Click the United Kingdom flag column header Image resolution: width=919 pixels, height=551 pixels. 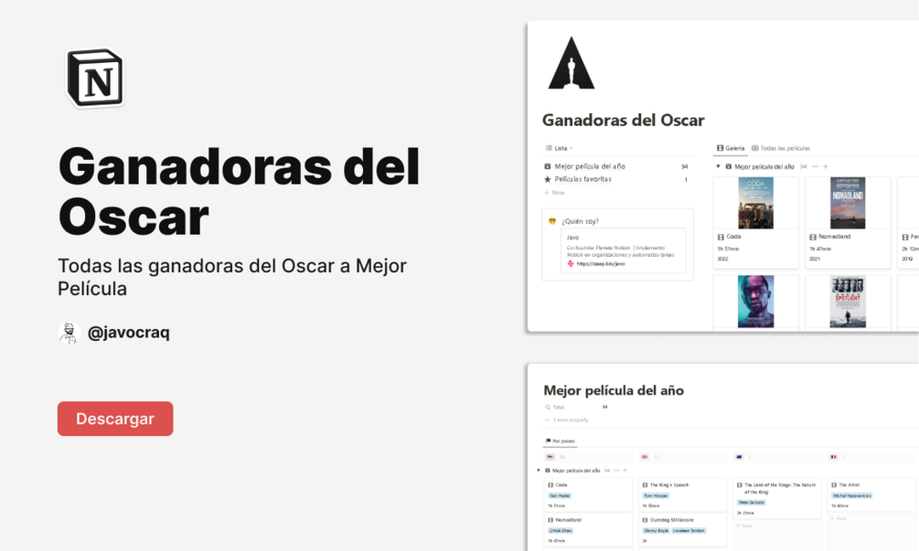[645, 457]
